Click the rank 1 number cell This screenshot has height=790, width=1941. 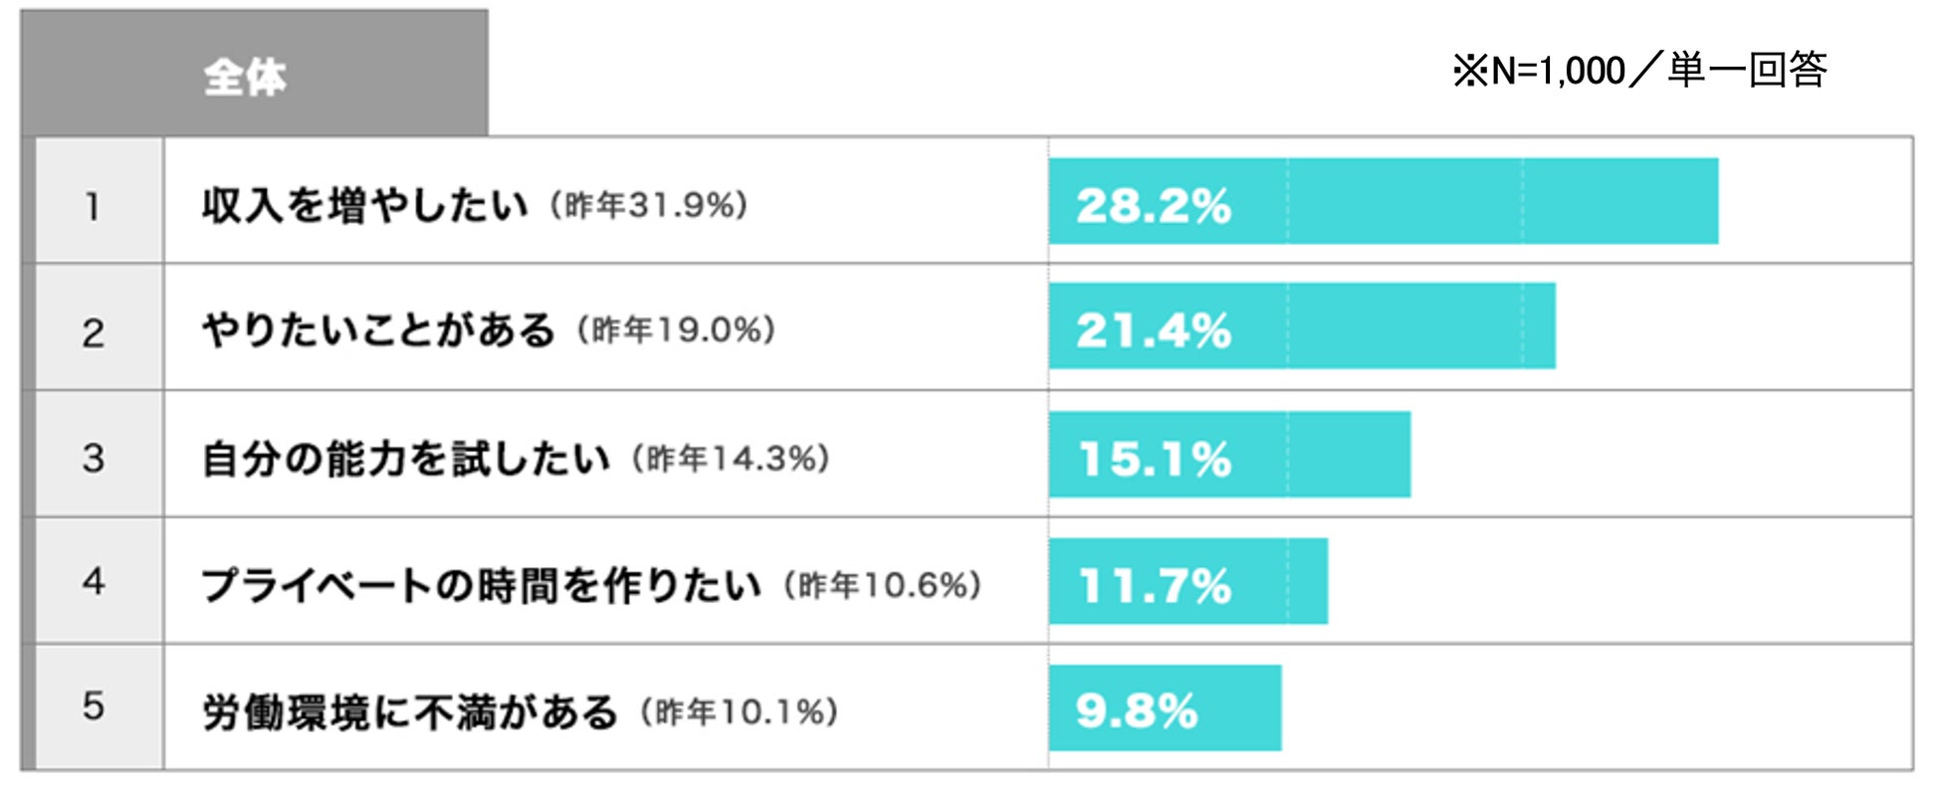(94, 207)
